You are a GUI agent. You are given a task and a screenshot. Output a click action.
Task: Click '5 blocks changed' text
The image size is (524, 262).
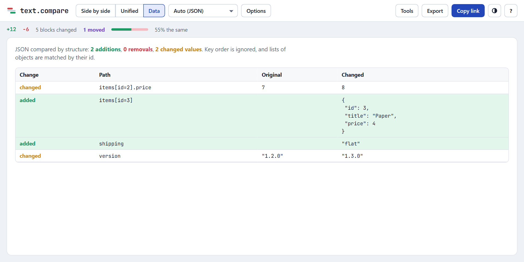[x=56, y=30]
